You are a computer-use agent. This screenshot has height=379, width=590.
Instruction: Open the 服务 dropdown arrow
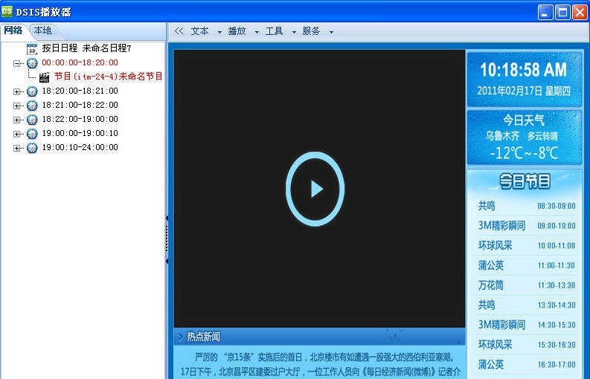(332, 33)
